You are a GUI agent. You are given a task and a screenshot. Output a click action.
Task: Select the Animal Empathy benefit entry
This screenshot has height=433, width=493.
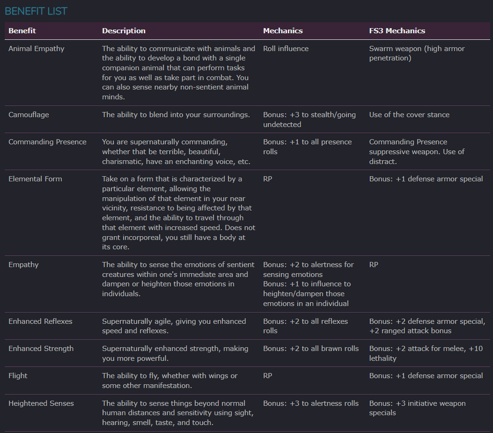37,48
